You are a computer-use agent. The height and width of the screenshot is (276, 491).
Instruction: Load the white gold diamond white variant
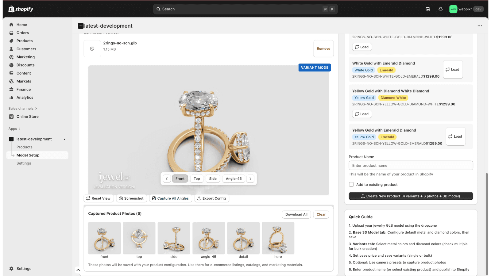362,47
